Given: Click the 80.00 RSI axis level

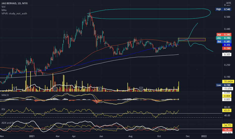Looking at the screenshot, I should click(227, 107).
